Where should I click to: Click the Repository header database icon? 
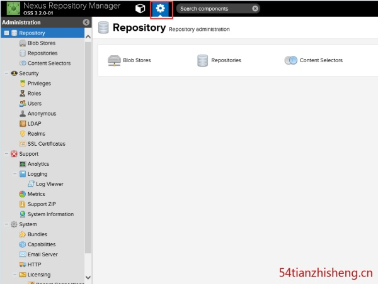point(103,28)
